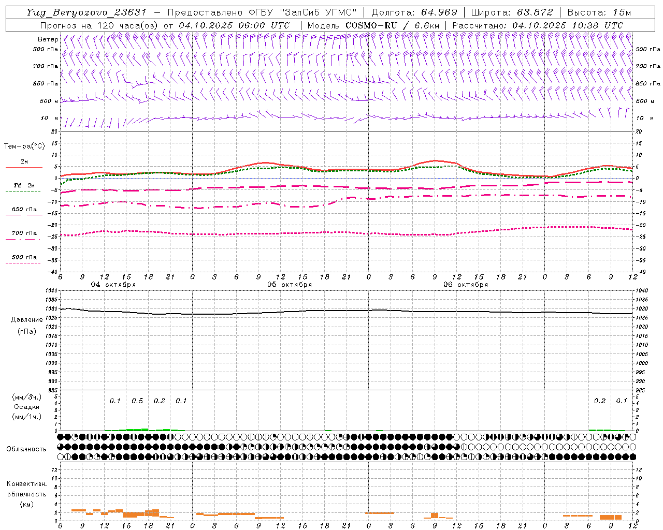Select the provider text ФГБУ "ЗапСиб УГМС"
This screenshot has width=663, height=530.
tap(304, 12)
